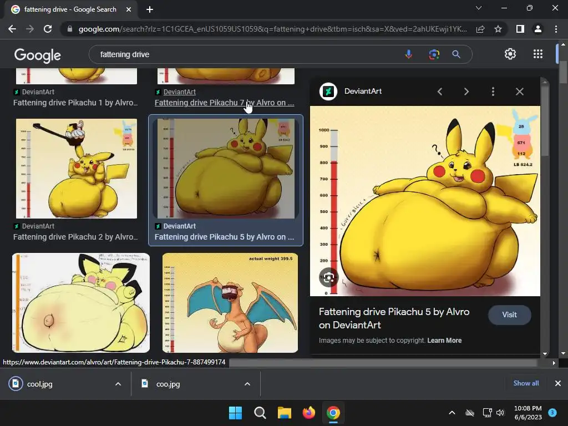Click the 'actual weight 399.5' thumbnail
The width and height of the screenshot is (568, 426).
click(x=230, y=303)
